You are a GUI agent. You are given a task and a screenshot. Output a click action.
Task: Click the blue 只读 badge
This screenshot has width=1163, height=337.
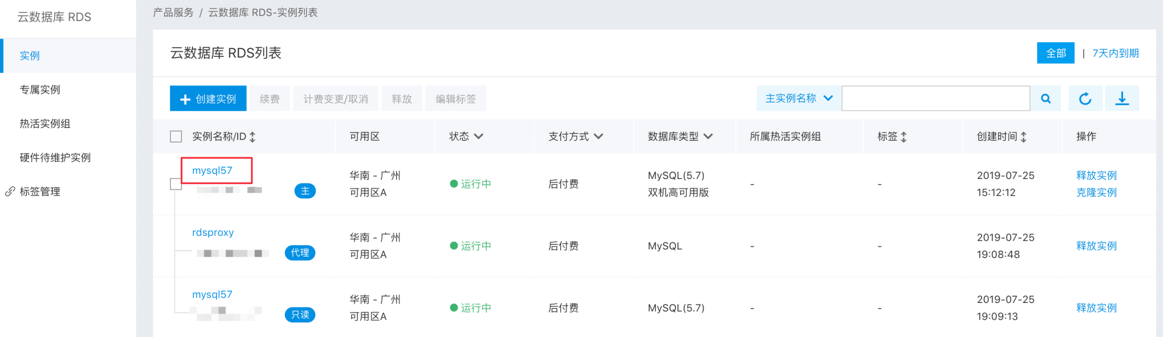(300, 315)
